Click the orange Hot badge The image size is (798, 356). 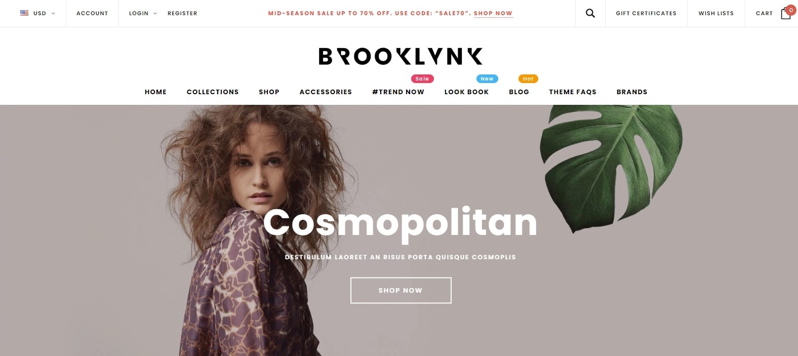pyautogui.click(x=528, y=78)
